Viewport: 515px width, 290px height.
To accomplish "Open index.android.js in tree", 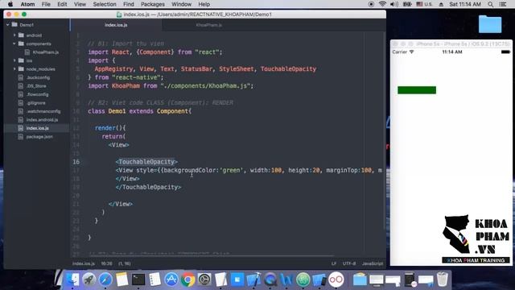I will coord(42,120).
